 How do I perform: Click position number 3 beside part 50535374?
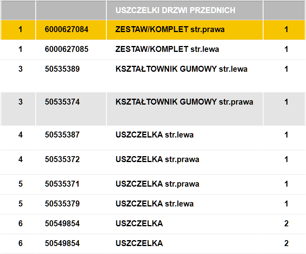(x=21, y=102)
